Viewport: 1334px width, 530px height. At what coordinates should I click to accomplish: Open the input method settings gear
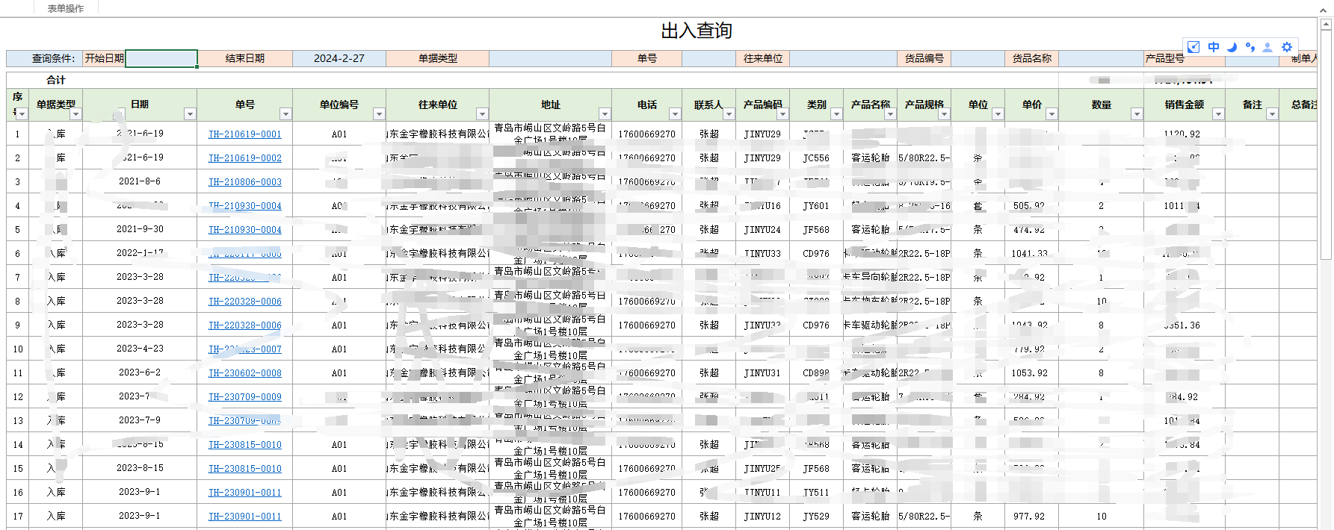tap(1287, 47)
